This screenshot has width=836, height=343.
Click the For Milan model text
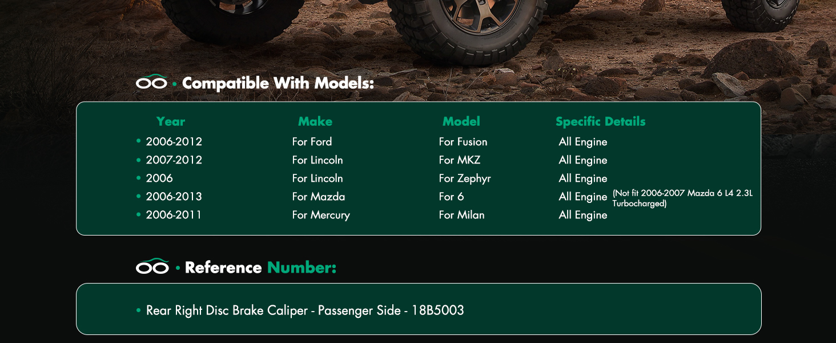pyautogui.click(x=461, y=215)
